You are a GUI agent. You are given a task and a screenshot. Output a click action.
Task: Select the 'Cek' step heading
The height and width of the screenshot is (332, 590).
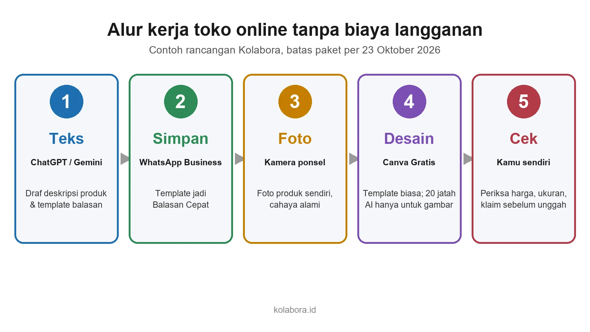coord(524,139)
